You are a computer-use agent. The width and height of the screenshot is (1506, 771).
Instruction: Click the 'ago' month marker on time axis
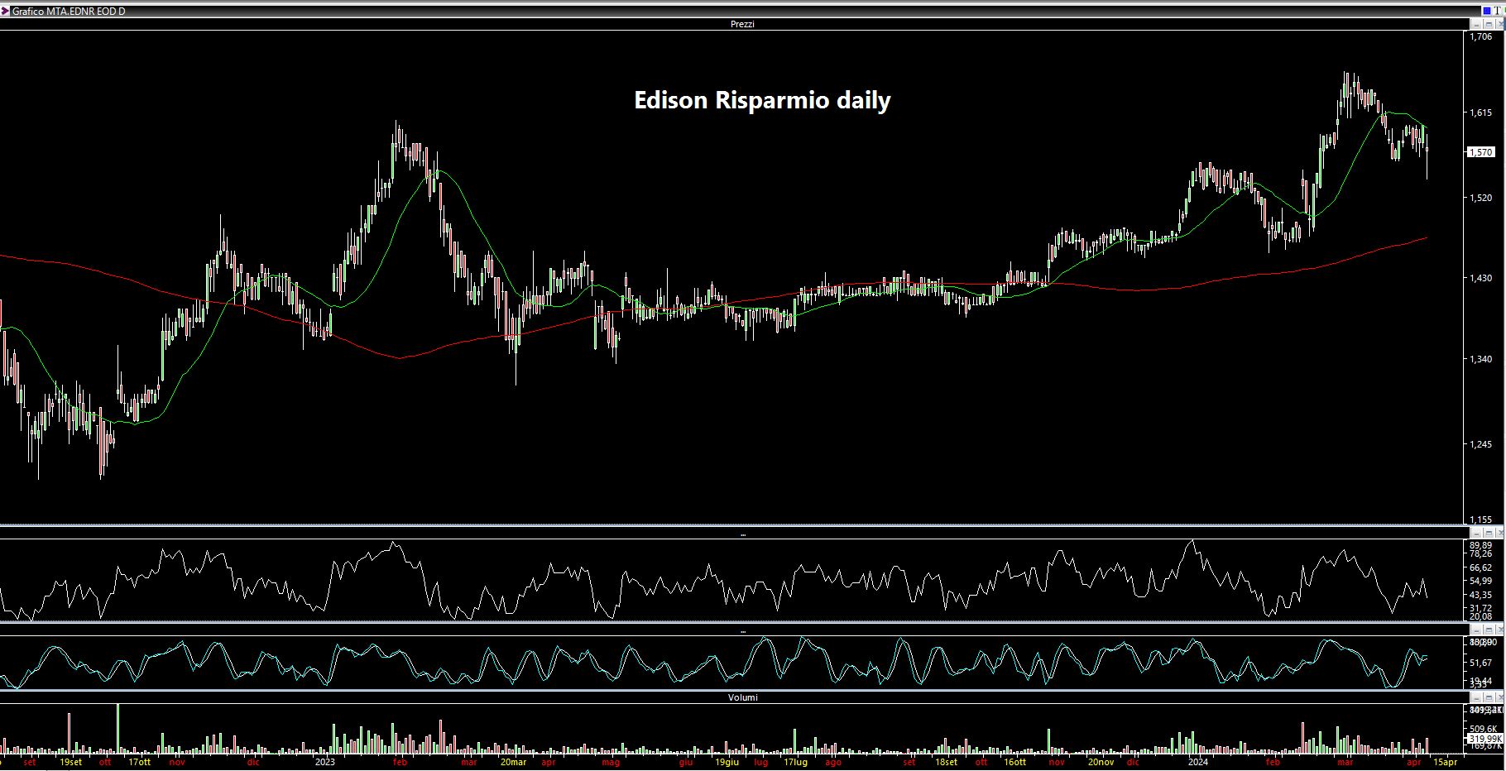pos(833,762)
